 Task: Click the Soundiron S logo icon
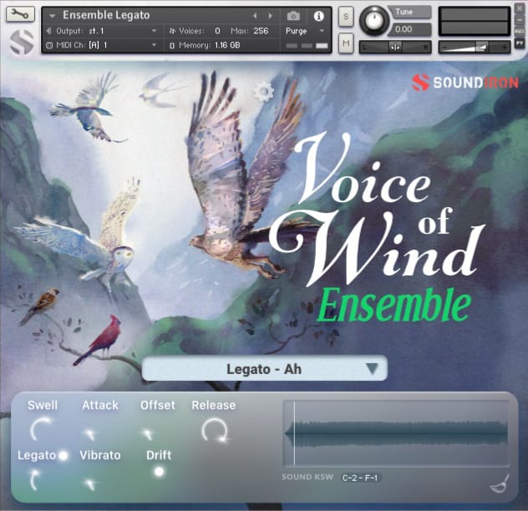click(x=420, y=83)
